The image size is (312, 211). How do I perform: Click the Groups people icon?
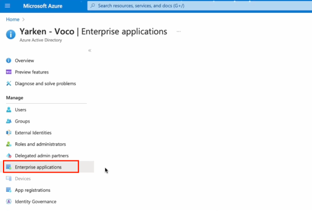(x=9, y=121)
